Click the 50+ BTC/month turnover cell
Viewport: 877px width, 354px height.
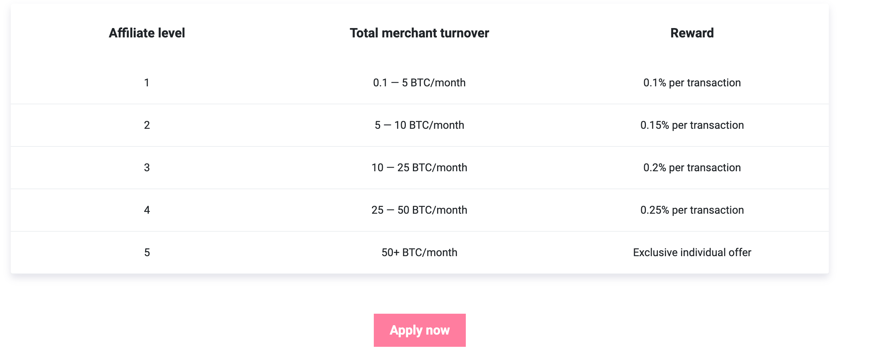(x=419, y=253)
